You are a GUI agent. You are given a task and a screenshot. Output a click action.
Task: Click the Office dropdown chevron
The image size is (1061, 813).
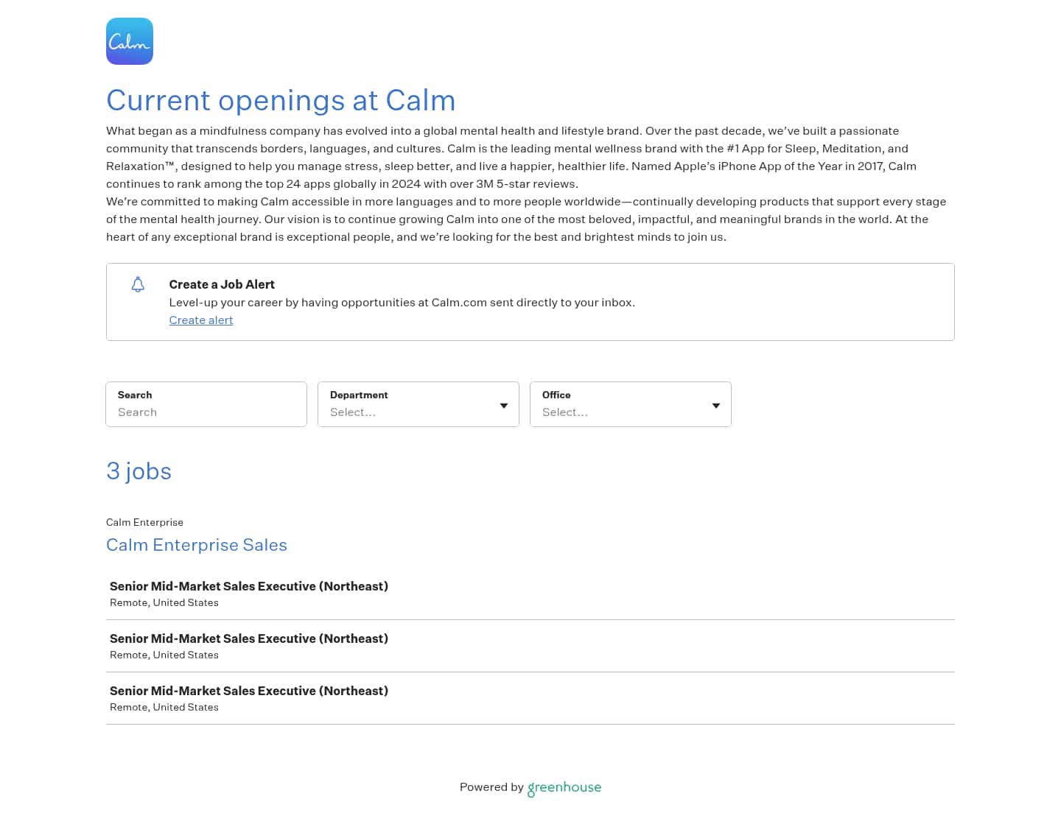tap(715, 405)
